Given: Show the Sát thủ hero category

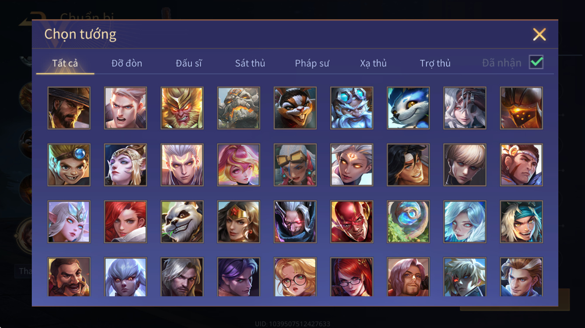Looking at the screenshot, I should tap(250, 63).
